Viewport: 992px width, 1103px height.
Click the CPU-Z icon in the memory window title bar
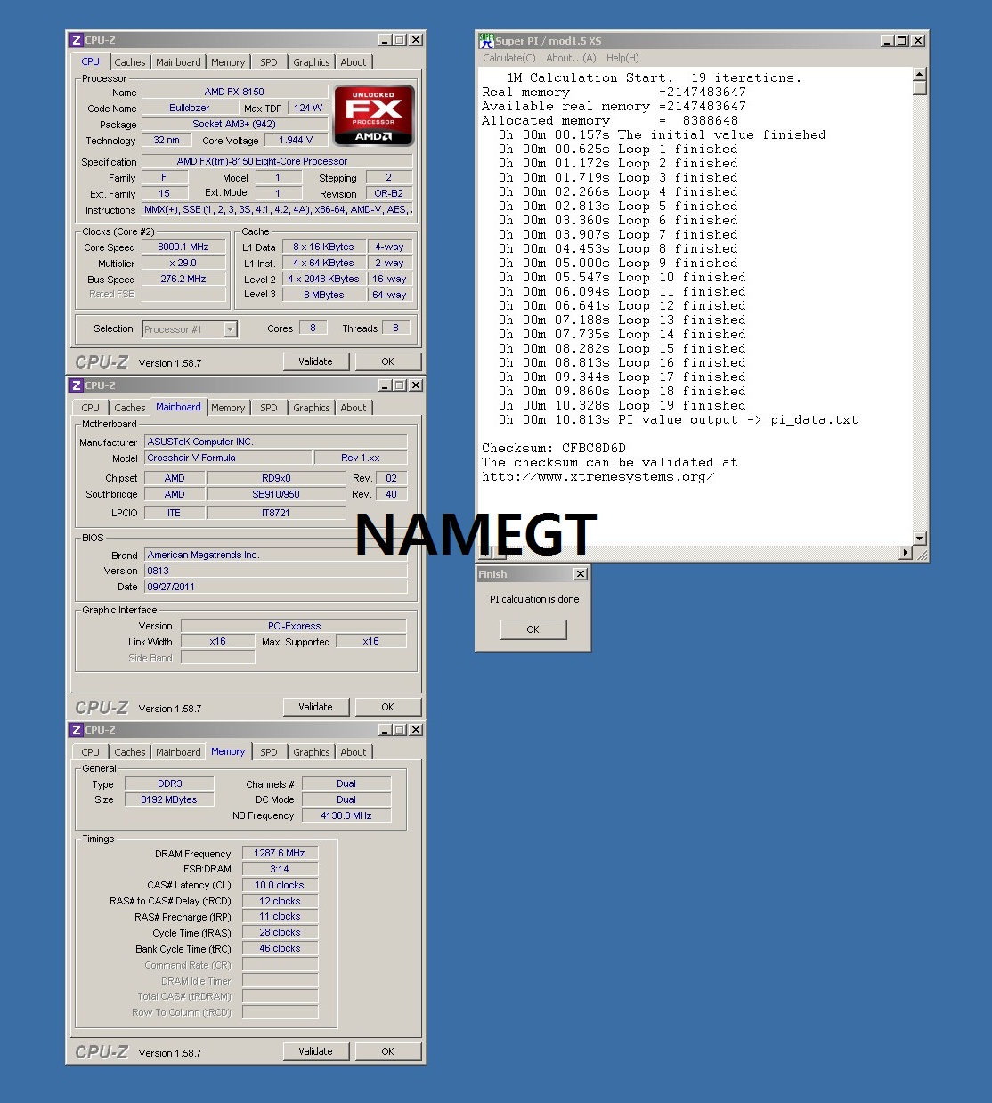click(x=77, y=730)
